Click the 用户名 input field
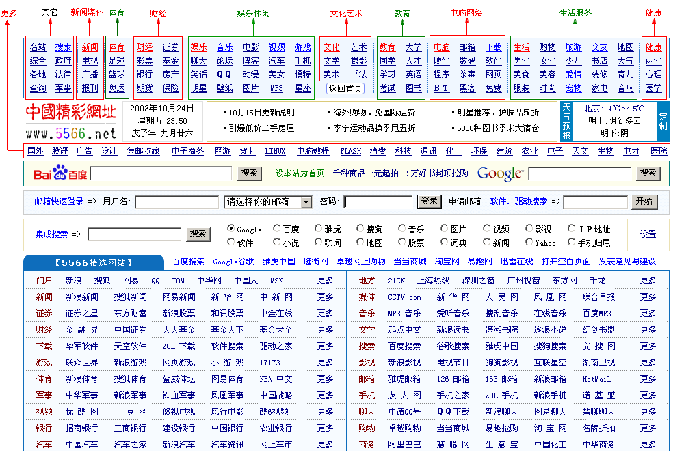673x459 pixels. (177, 202)
